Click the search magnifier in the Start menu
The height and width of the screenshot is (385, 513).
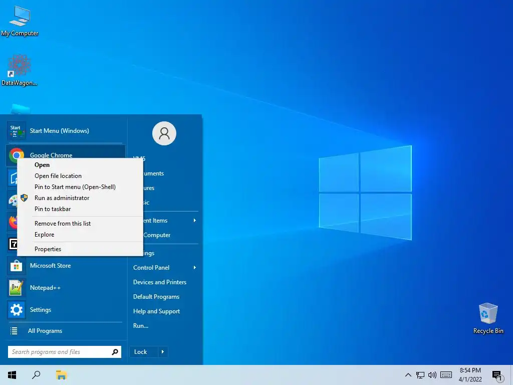click(x=115, y=352)
